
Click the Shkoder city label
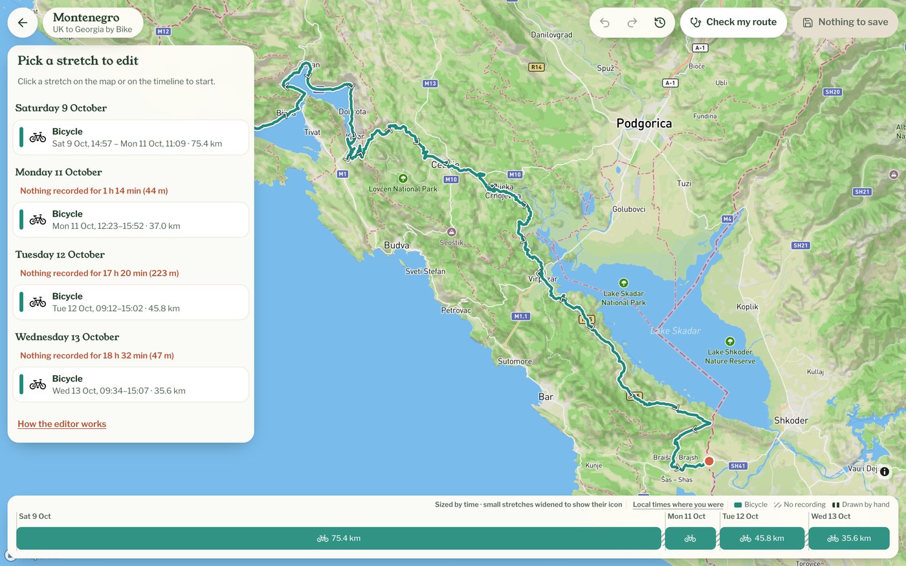coord(791,420)
